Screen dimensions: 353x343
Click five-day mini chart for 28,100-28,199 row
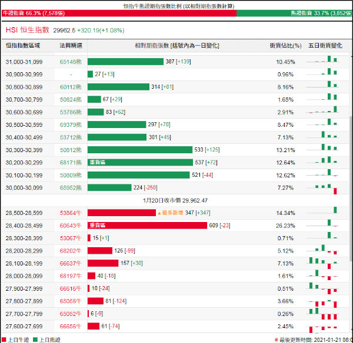pyautogui.click(x=322, y=263)
